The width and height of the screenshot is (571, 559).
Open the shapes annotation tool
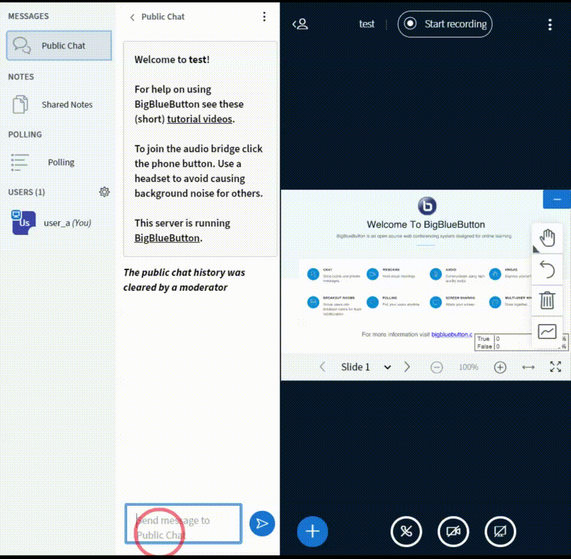coord(546,331)
